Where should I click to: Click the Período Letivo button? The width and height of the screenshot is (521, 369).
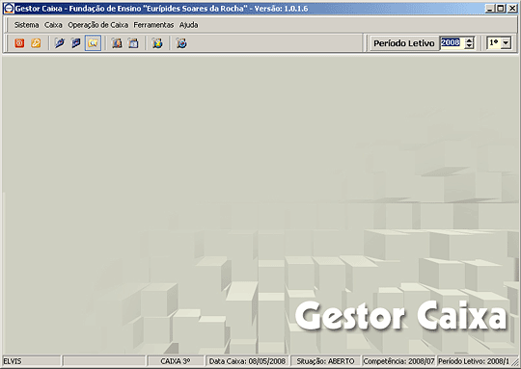[x=404, y=43]
